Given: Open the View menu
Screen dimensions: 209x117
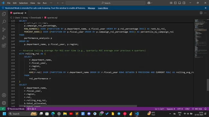Looking at the screenshot, I should 32,3.
